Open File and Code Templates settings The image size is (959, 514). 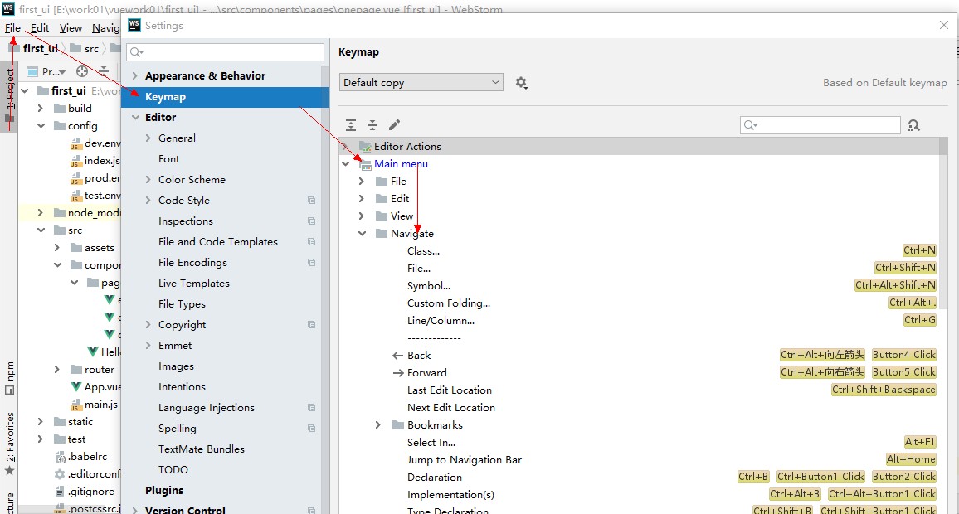[x=217, y=242]
